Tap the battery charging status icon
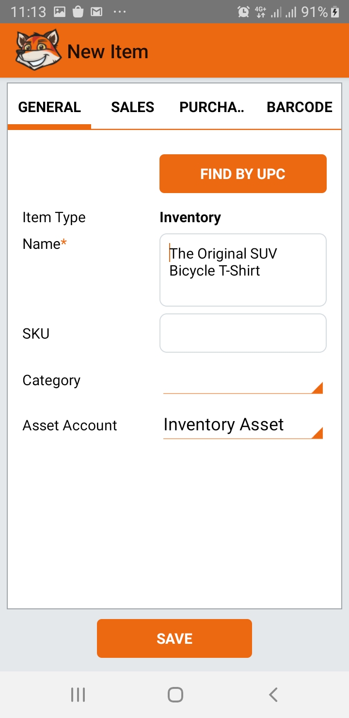This screenshot has height=718, width=349. click(335, 12)
